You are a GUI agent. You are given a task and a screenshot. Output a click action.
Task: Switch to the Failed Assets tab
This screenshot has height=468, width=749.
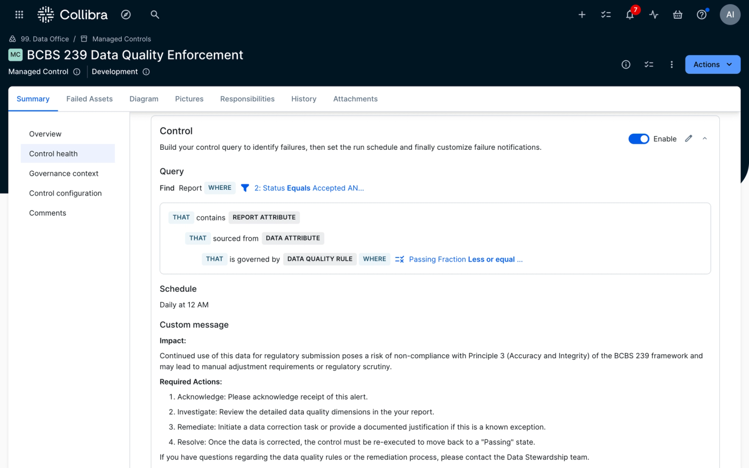[89, 99]
